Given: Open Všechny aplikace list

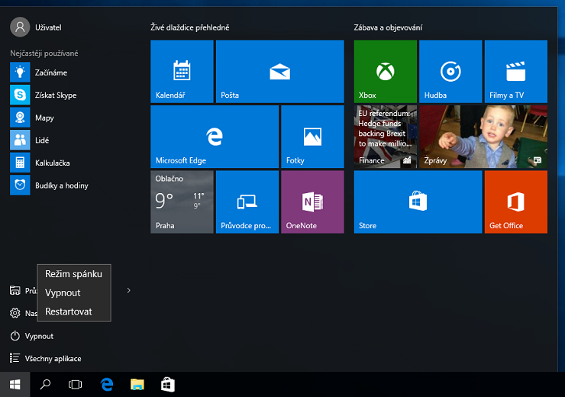Looking at the screenshot, I should coord(53,358).
